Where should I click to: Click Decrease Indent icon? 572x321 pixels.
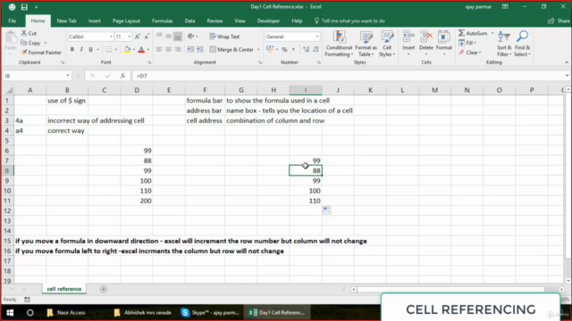190,50
